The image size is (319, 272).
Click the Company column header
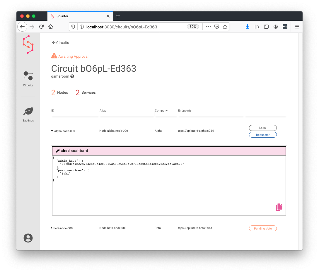tap(161, 111)
